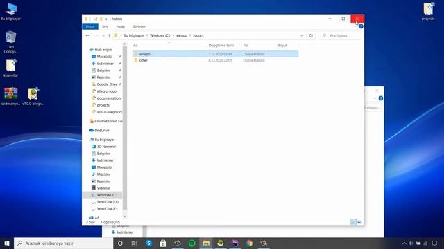Switch to File Explorer taskbar icon
Screen dimensions: 444x249
pyautogui.click(x=206, y=243)
